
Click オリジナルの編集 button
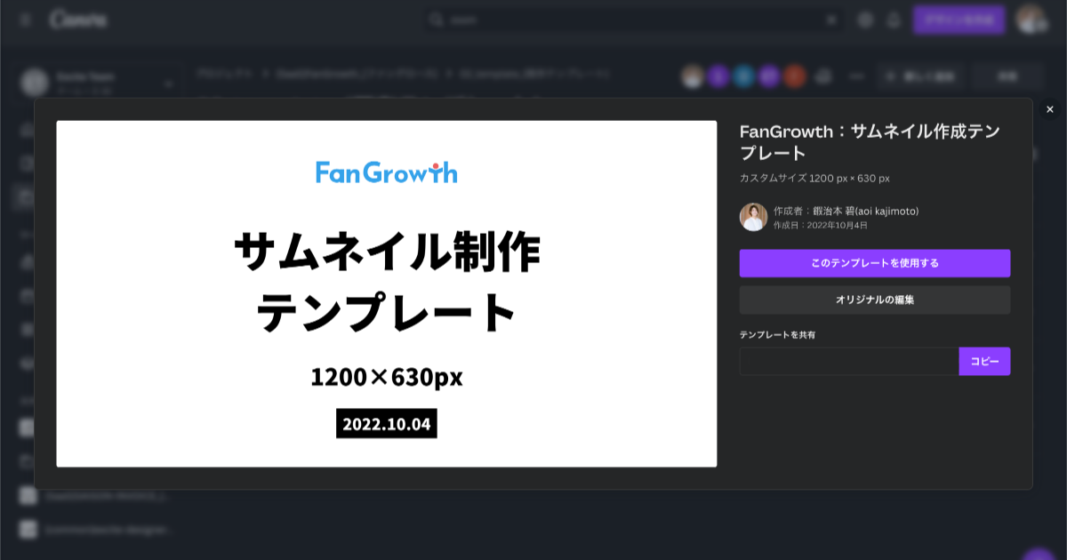point(875,300)
